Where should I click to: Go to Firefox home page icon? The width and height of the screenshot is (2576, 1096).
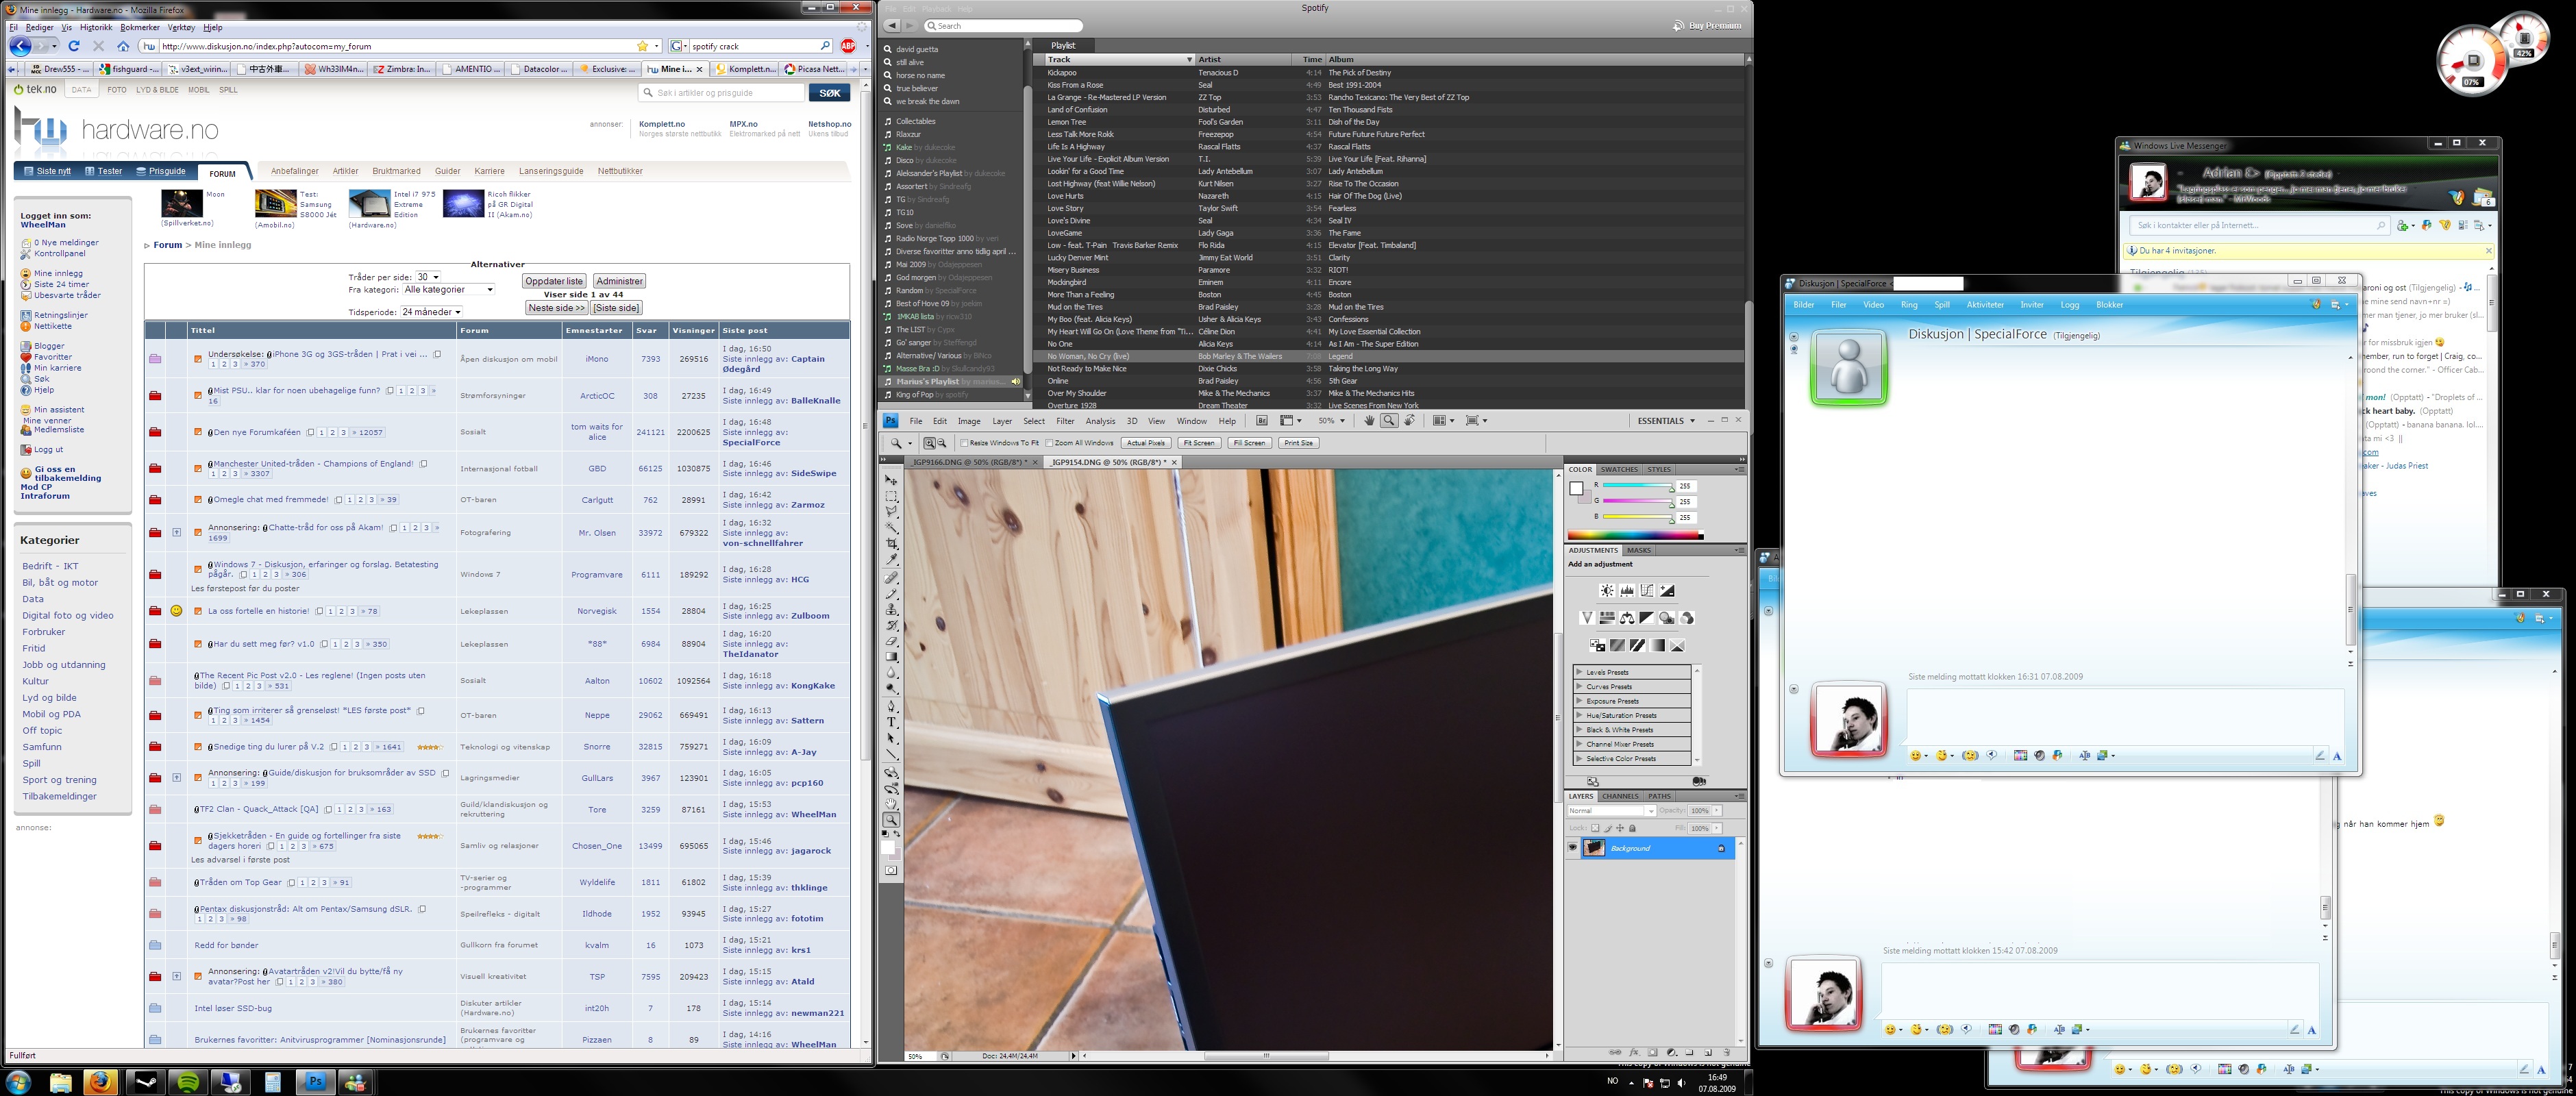(123, 46)
